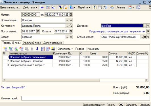Open bank account via magnifier icon
The height and width of the screenshot is (106, 151).
(148, 37)
